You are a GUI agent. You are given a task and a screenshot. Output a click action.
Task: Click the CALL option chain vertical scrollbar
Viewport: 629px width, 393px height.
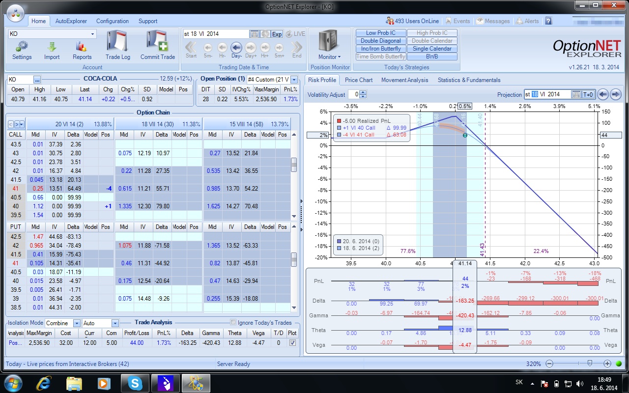(x=294, y=176)
